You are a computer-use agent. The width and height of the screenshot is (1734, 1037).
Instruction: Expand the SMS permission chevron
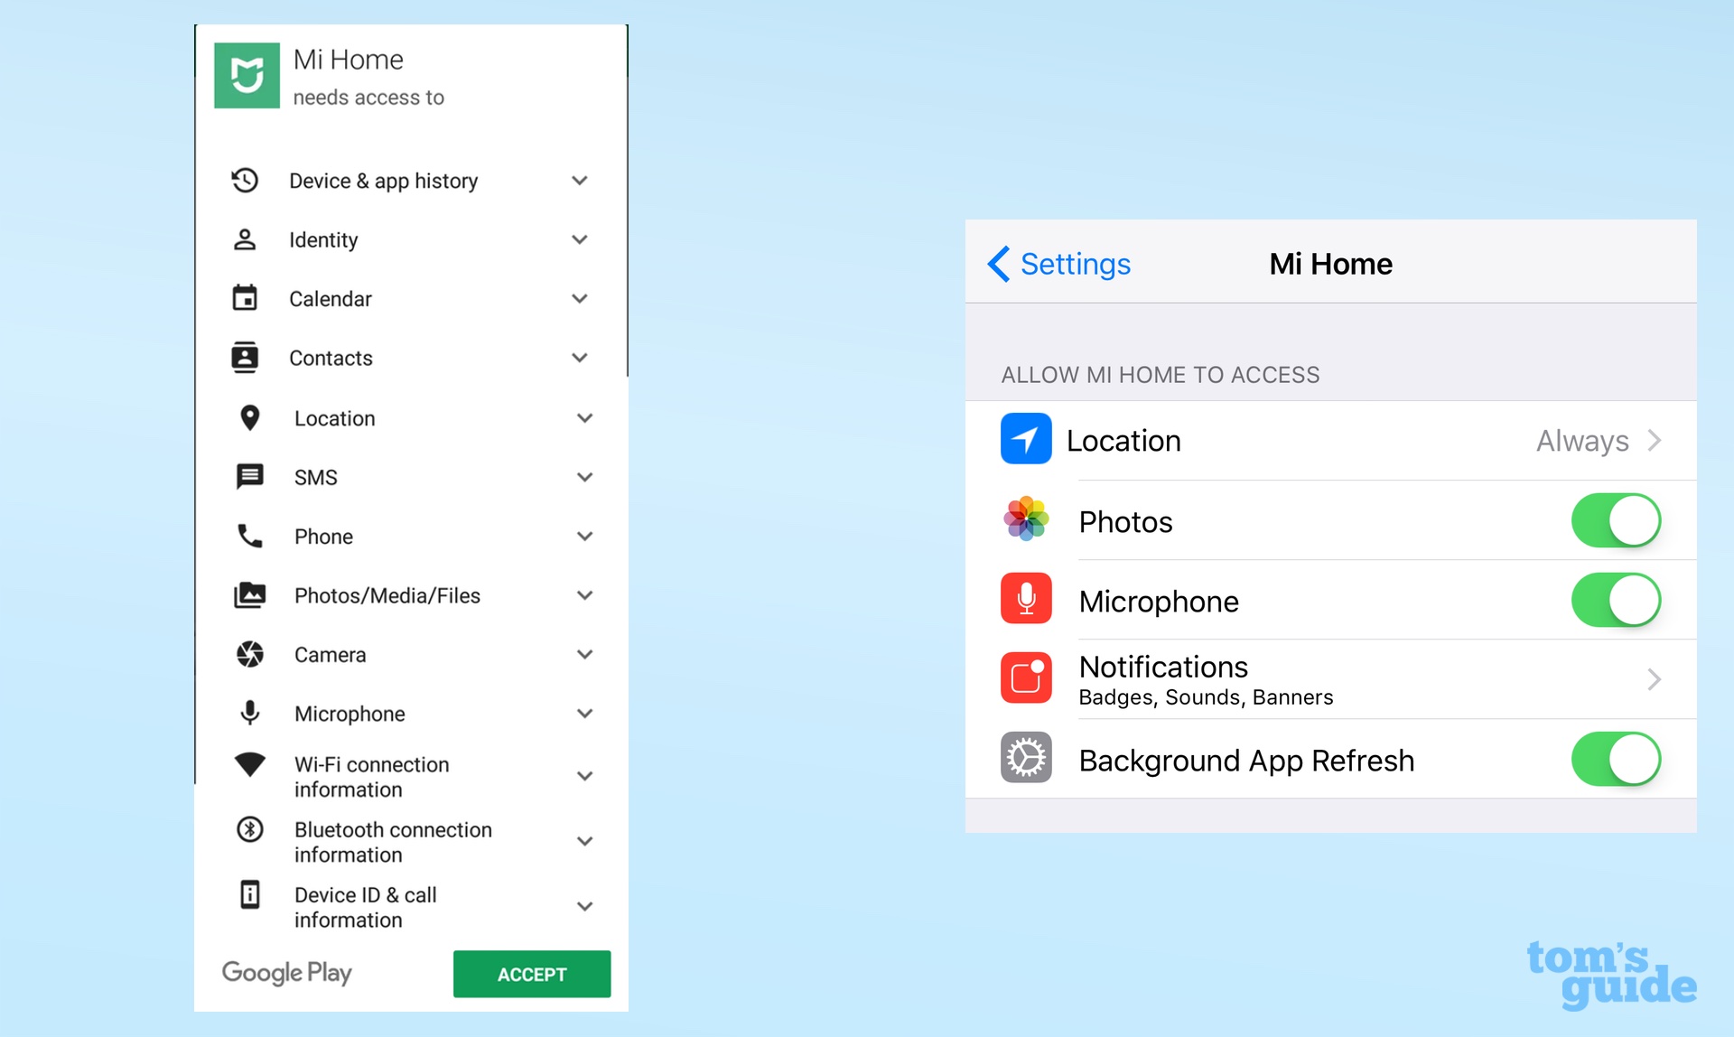point(585,477)
